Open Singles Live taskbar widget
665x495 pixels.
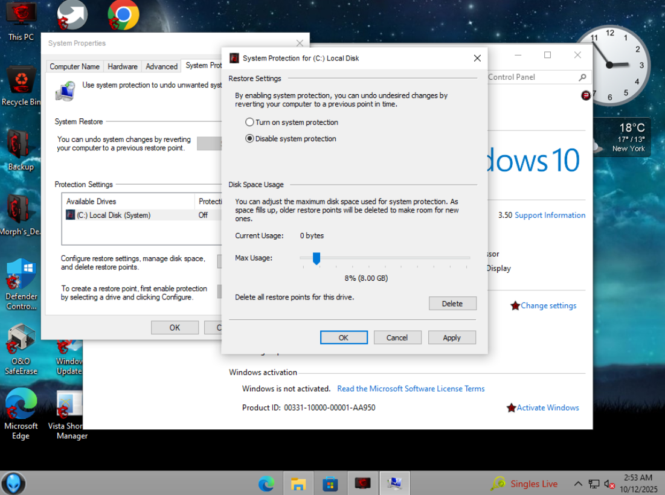[x=525, y=484]
